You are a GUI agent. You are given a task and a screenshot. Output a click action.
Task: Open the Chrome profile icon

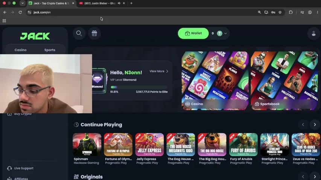(x=310, y=12)
